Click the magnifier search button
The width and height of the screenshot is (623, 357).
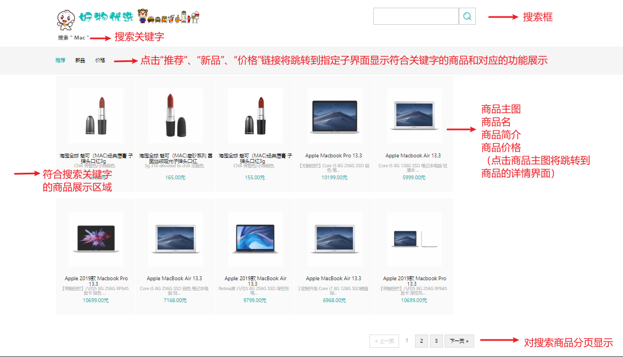tap(467, 16)
